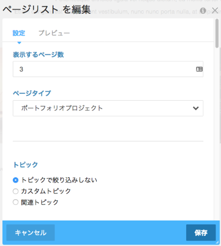Switch to the 設定 tab
This screenshot has width=221, height=246.
point(19,33)
